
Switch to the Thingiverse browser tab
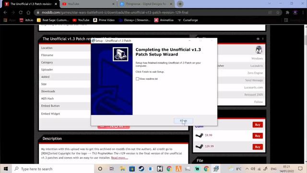click(x=146, y=4)
